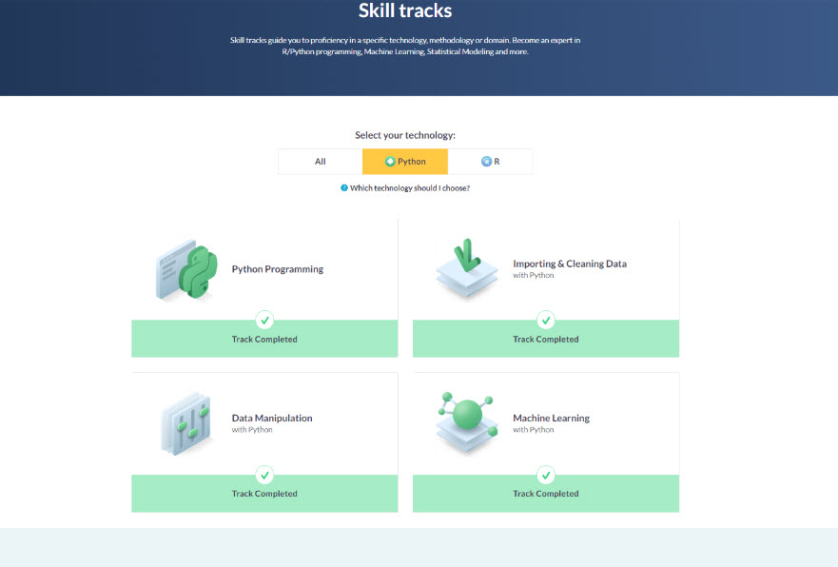
Task: Open the Python Programming track
Action: pos(276,268)
